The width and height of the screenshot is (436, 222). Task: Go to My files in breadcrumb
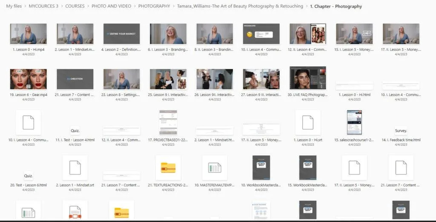click(x=14, y=6)
